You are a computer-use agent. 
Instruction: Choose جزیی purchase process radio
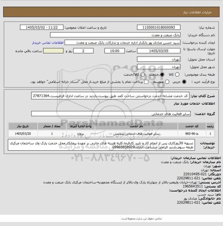tap(184, 82)
